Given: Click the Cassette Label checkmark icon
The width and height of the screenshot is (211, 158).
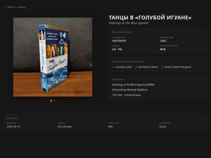Looking at the screenshot, I should 113,67.
